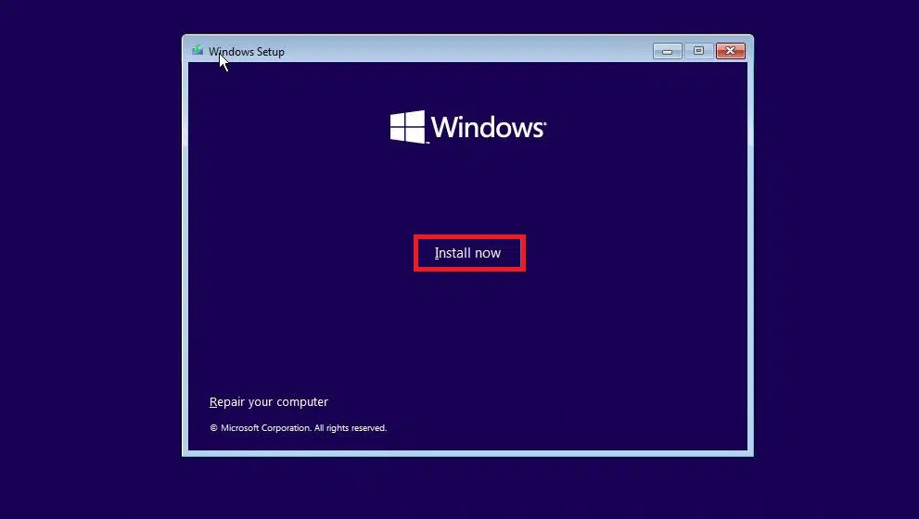Click the Install now button
Viewport: 919px width, 519px height.
[x=469, y=253]
